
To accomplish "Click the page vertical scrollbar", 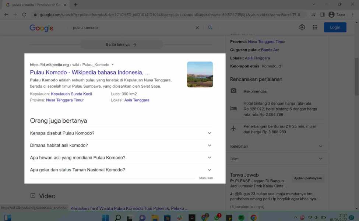I will point(356,77).
